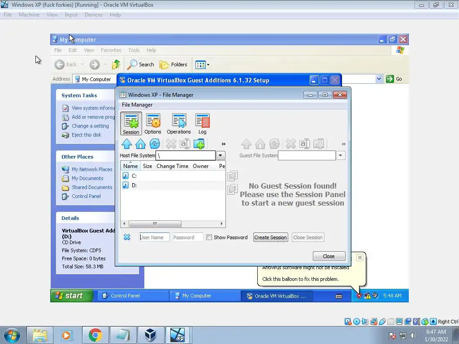The width and height of the screenshot is (459, 344).
Task: Switch to My Computer taskbar button
Action: point(205,296)
